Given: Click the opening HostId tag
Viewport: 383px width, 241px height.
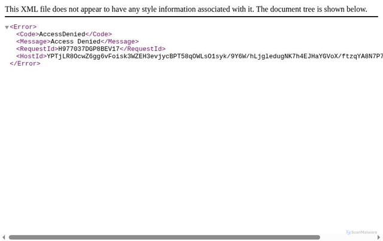Looking at the screenshot, I should pyautogui.click(x=31, y=56).
